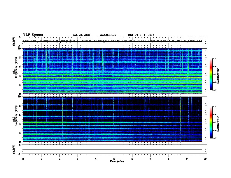Viewport: 231px width, 178px height.
Task: Click the "station=HUS" header label
Action: [108, 35]
